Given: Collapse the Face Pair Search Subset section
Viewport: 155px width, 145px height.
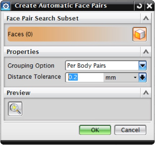Looking at the screenshot, I should click(146, 18).
